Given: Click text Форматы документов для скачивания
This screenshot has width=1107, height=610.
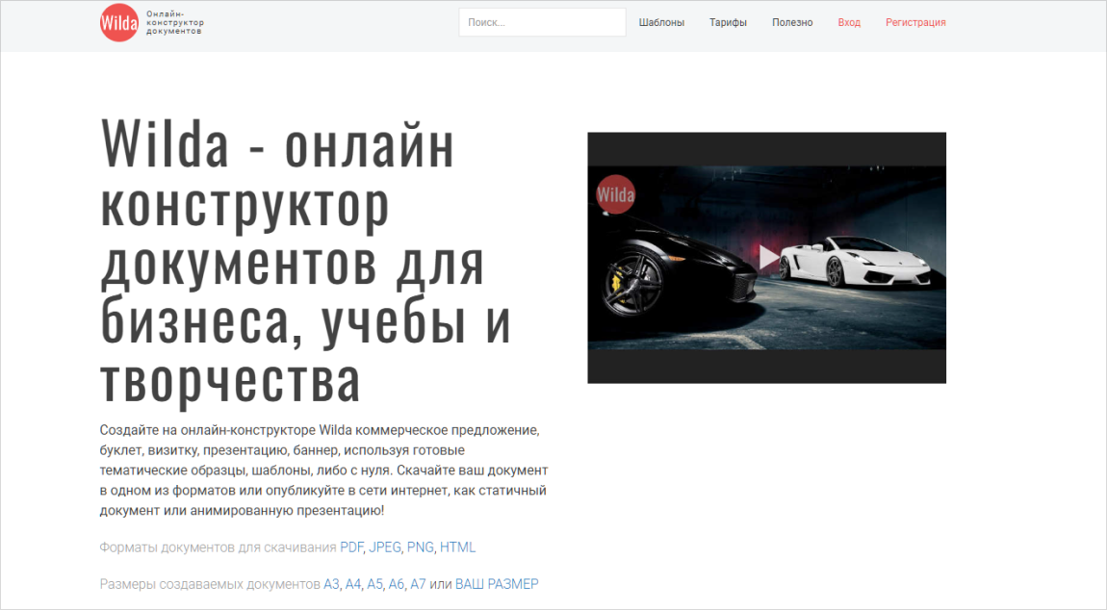Looking at the screenshot, I should pos(219,547).
